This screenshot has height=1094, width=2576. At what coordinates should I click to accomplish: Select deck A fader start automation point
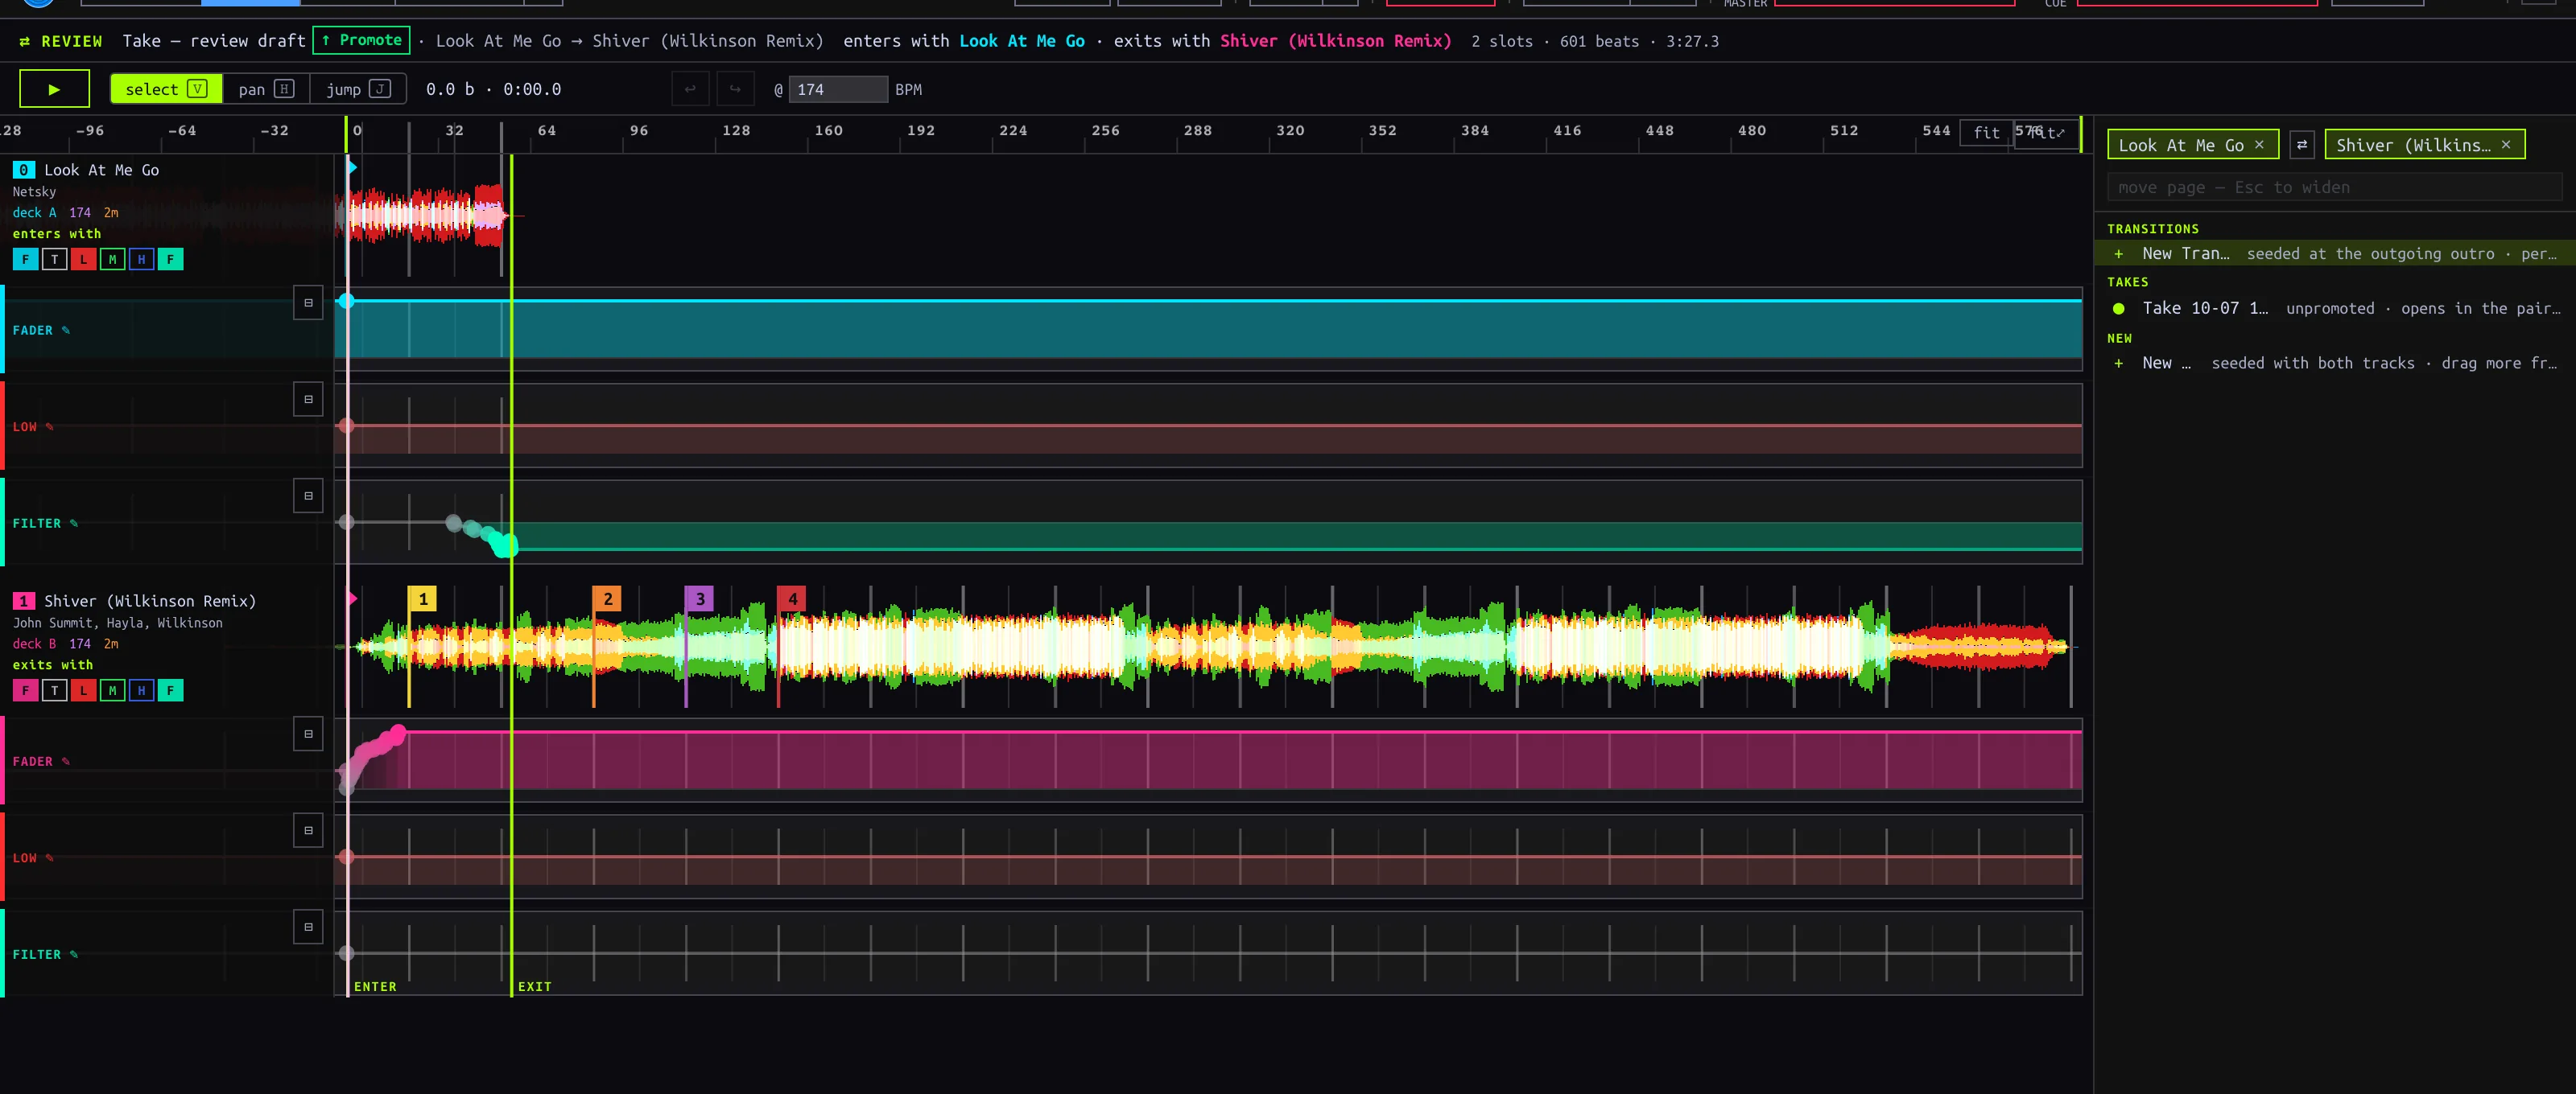click(x=346, y=301)
